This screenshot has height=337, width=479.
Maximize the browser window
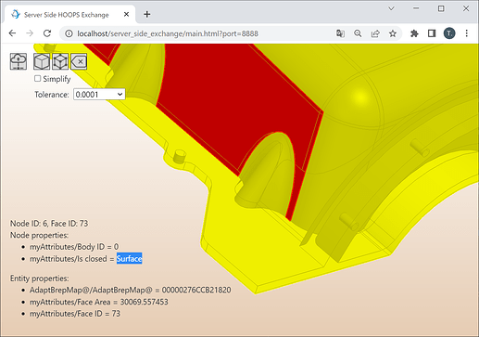click(441, 8)
